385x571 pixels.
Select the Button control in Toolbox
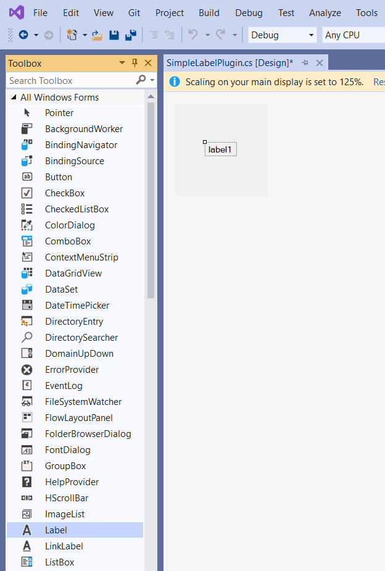tap(59, 177)
